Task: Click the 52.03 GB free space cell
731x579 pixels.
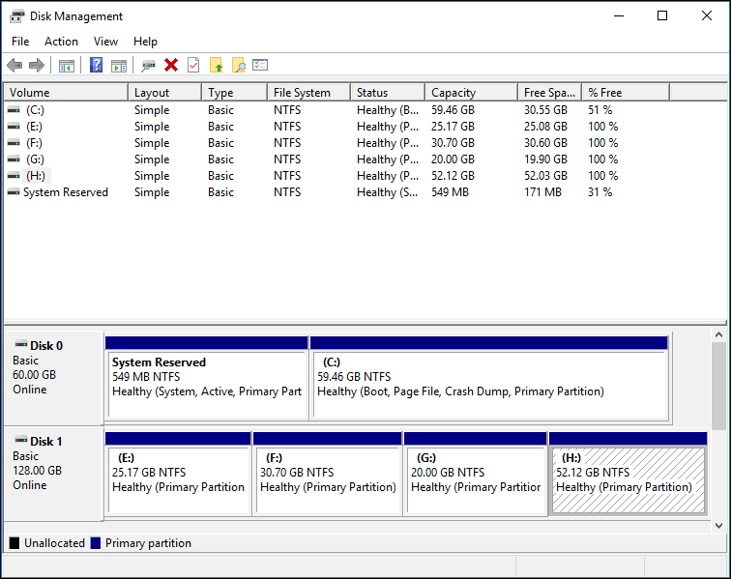Action: 545,176
